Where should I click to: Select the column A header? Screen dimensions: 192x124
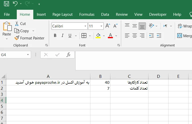coord(48,76)
